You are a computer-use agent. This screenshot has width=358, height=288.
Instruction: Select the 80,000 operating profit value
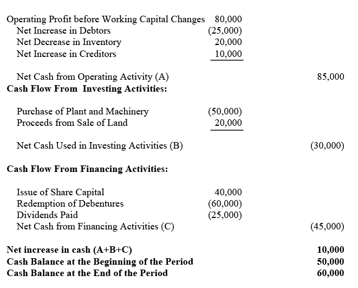point(229,19)
